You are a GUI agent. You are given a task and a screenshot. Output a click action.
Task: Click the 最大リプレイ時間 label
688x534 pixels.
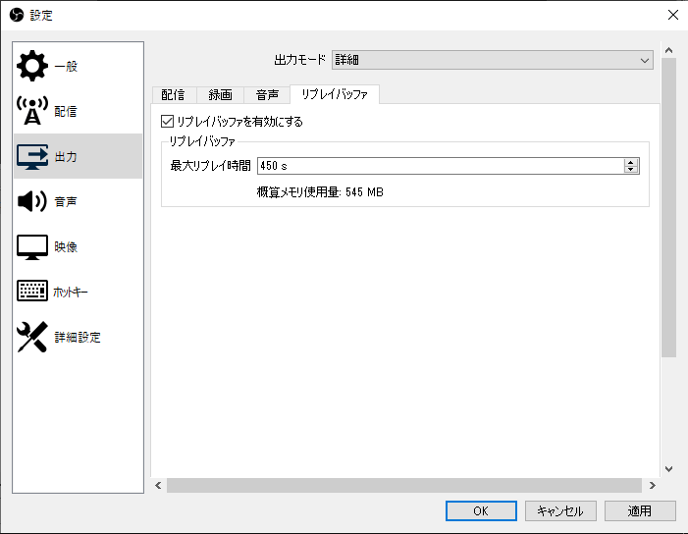(211, 166)
